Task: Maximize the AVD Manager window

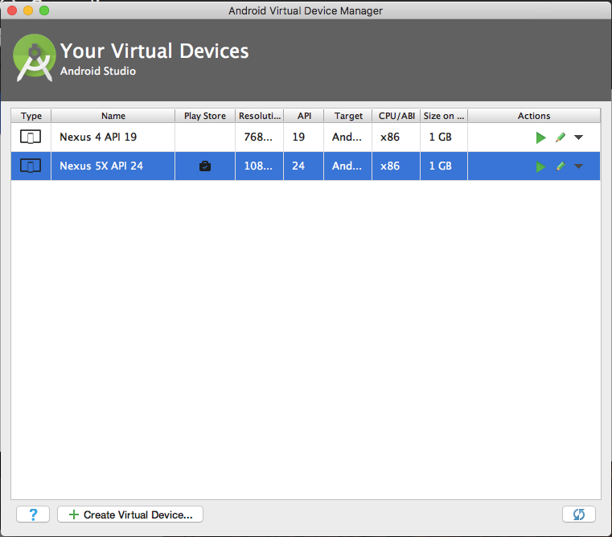Action: [44, 10]
